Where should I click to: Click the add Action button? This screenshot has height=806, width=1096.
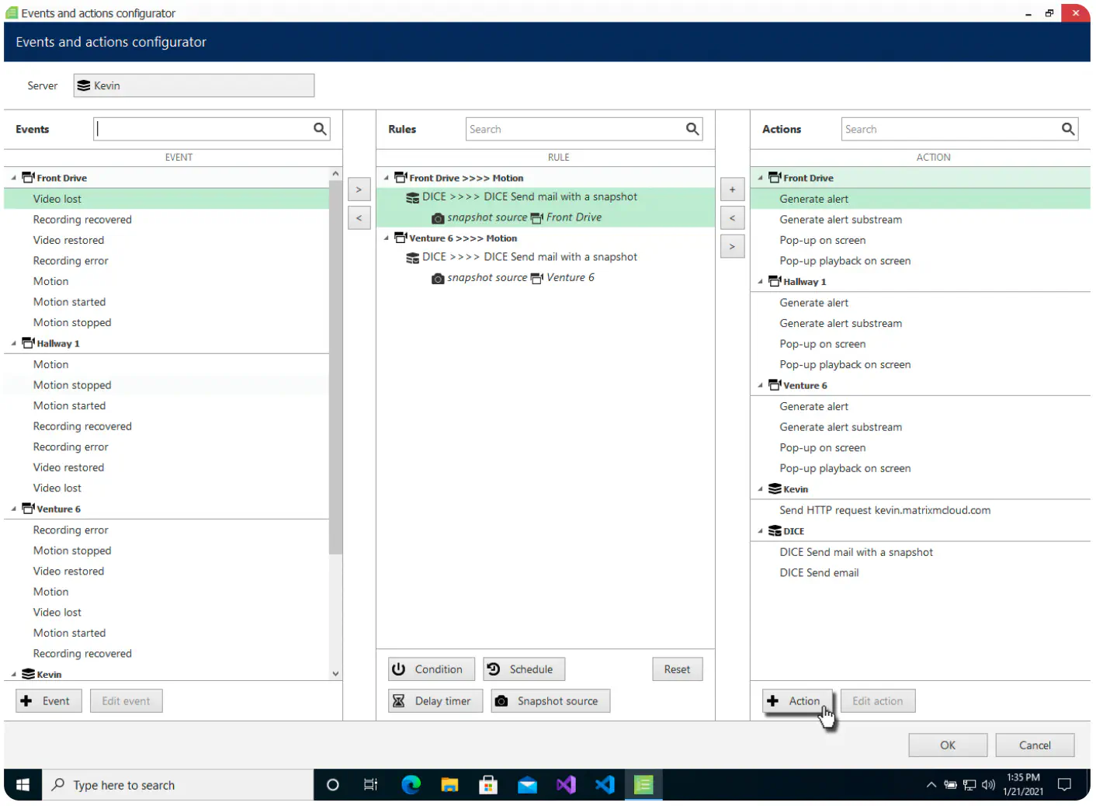pos(797,700)
